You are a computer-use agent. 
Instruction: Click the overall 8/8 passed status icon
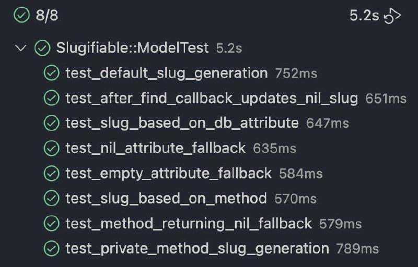click(x=21, y=16)
